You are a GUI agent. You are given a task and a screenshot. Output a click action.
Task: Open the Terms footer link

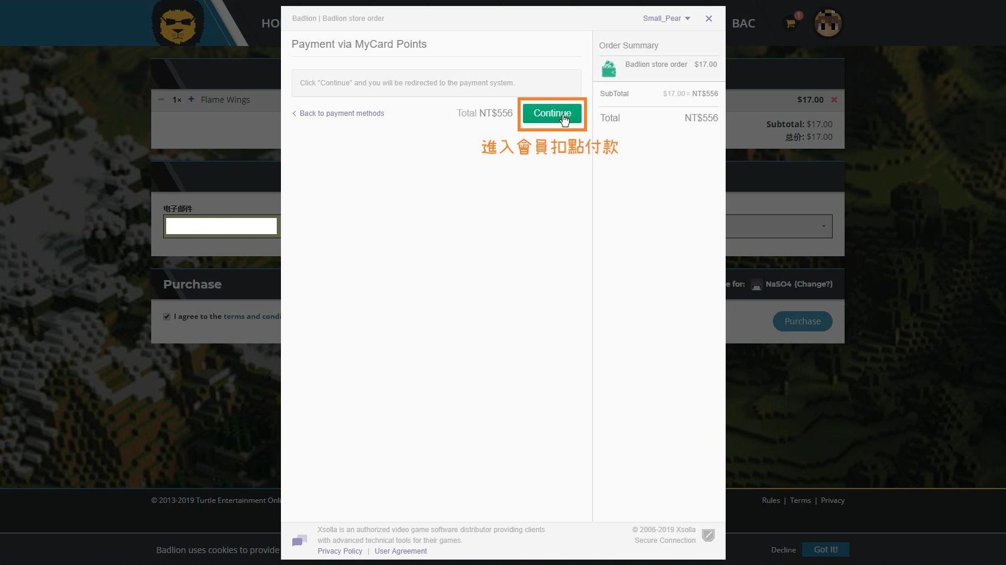800,500
